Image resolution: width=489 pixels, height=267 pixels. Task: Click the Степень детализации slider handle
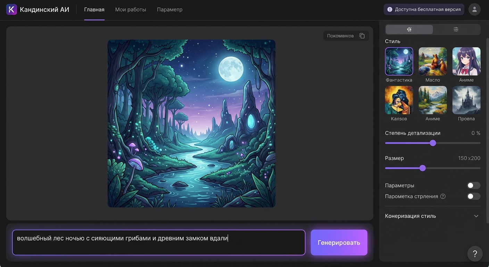(x=433, y=143)
